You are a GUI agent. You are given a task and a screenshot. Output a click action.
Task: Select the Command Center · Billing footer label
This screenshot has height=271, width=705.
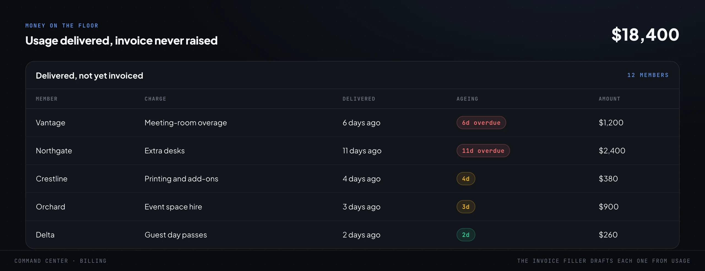click(x=60, y=261)
